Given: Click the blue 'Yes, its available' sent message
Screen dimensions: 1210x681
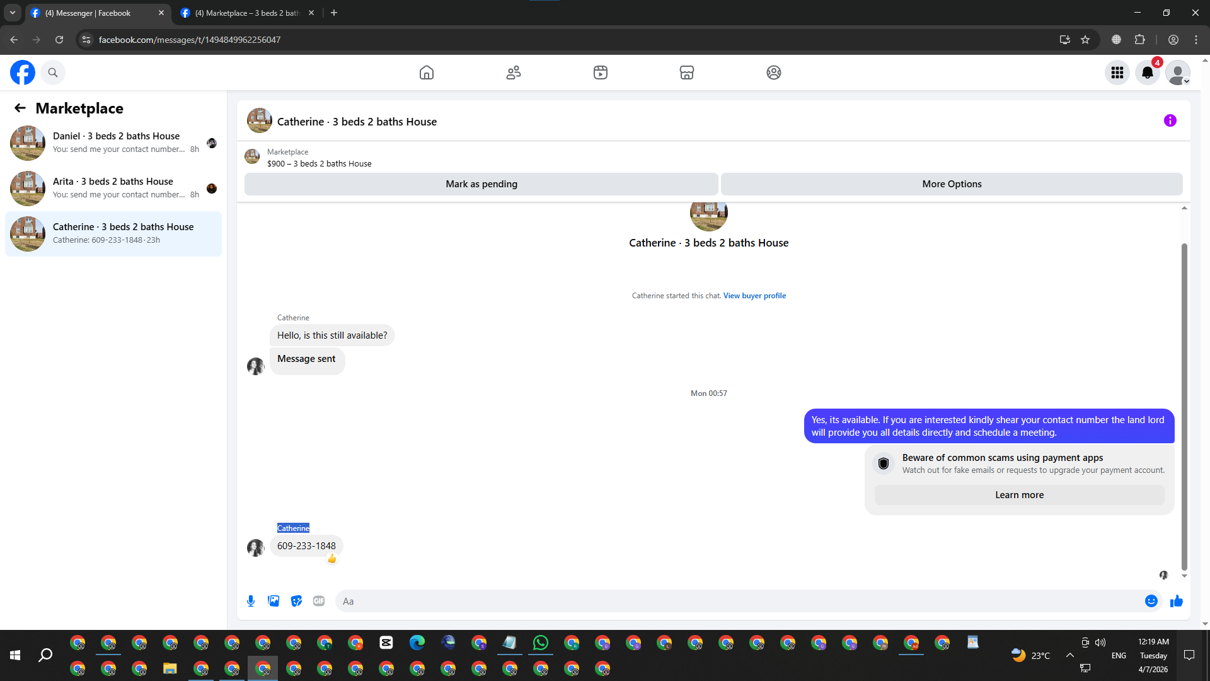Looking at the screenshot, I should 989,426.
